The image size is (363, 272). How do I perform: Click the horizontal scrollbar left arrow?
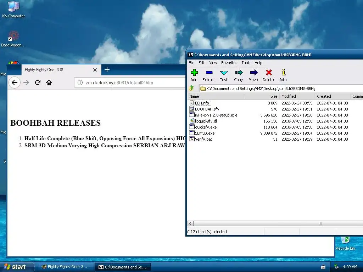[190, 223]
